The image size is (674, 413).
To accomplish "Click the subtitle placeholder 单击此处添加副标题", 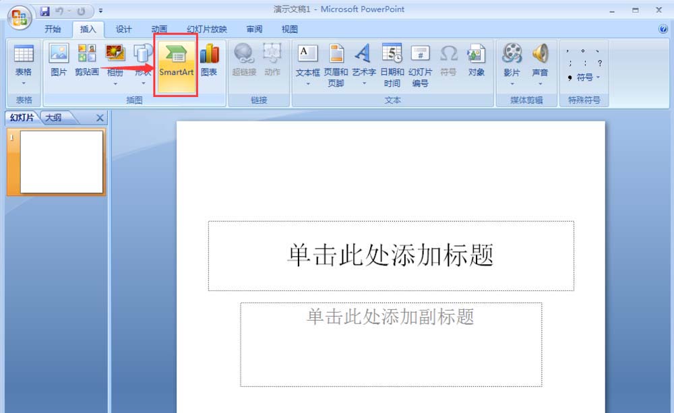I will click(x=391, y=345).
